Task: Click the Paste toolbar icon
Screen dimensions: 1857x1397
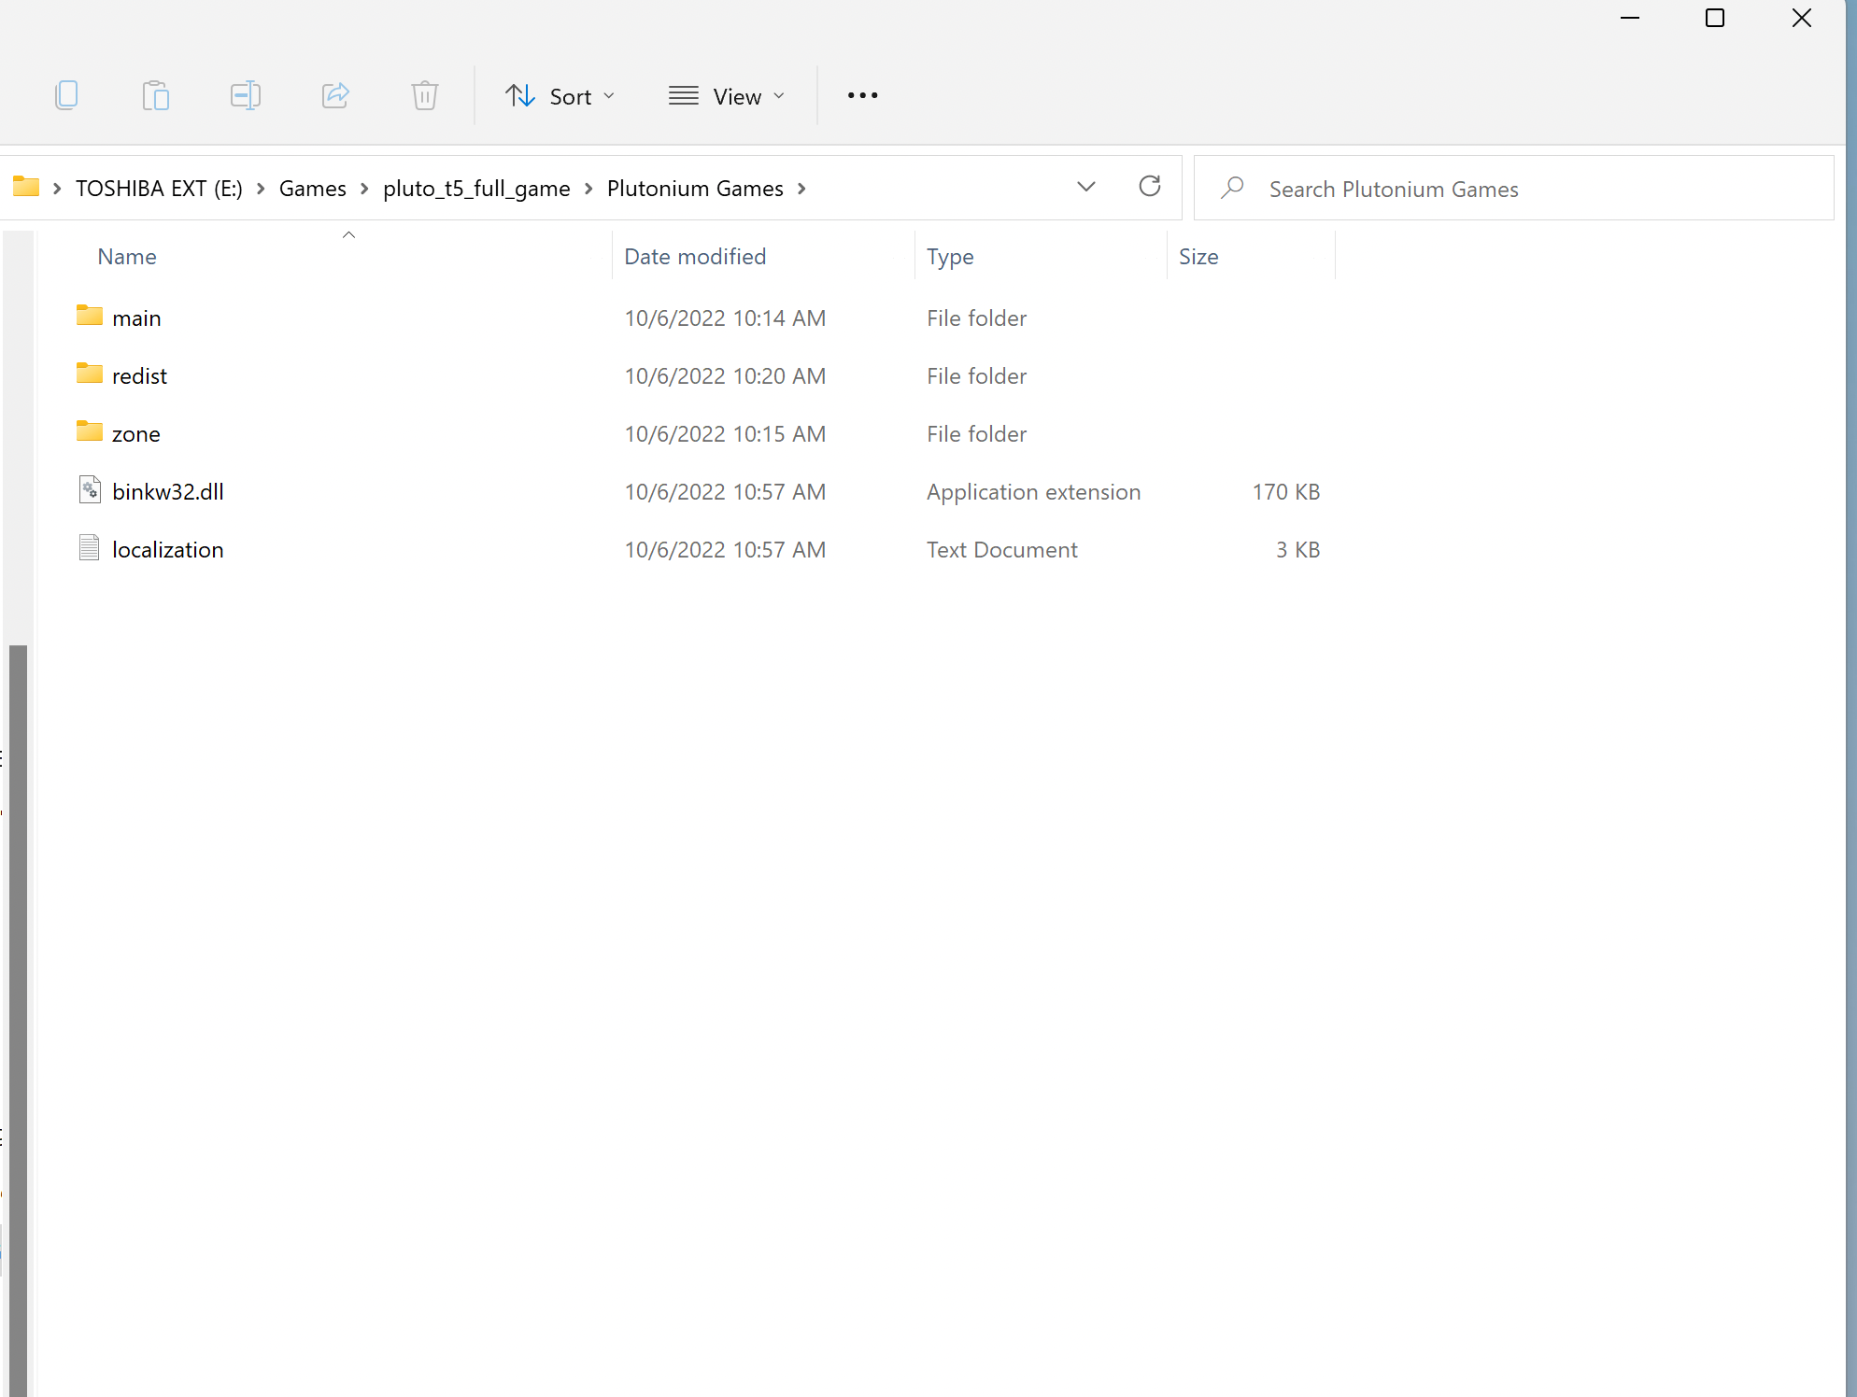Action: coord(156,95)
